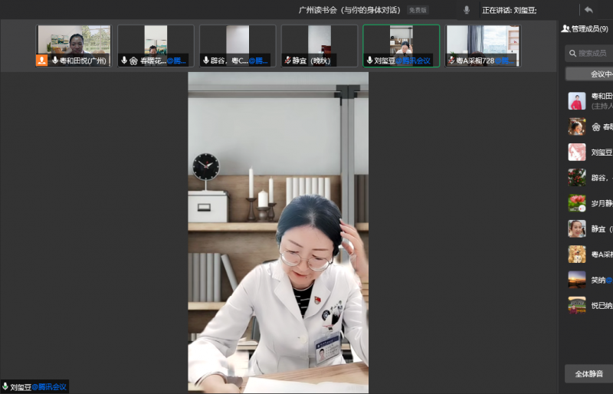Viewport: 613px width, 394px height.
Task: Click the search magnifier icon in members panel
Action: [x=572, y=53]
